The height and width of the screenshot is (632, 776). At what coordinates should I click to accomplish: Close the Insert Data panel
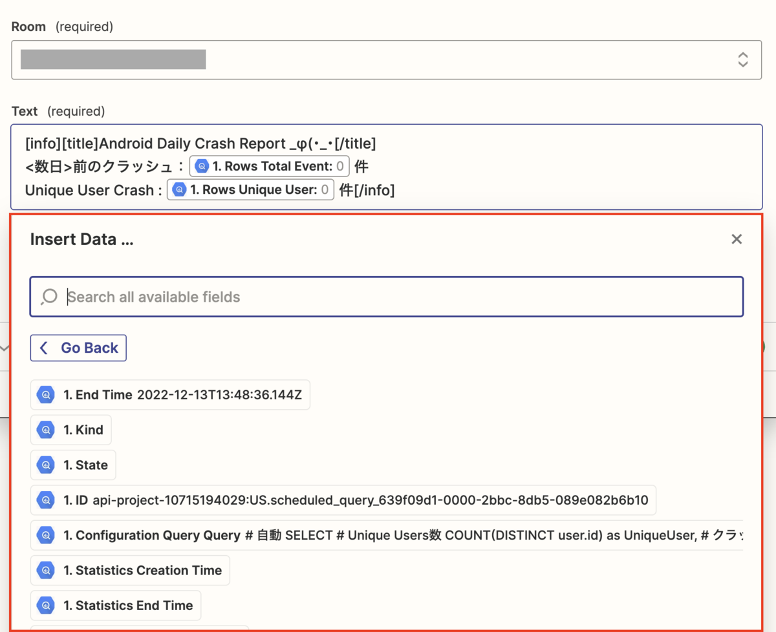pos(736,239)
